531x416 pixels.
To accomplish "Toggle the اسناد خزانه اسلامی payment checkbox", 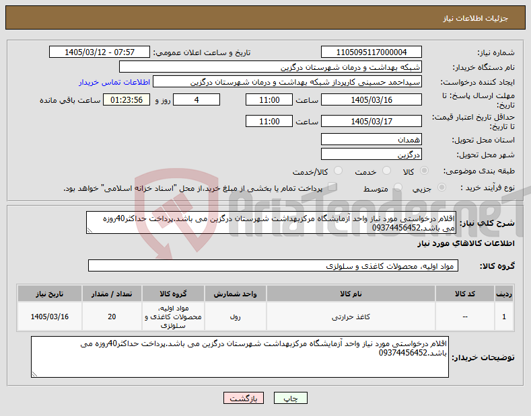I will pyautogui.click(x=332, y=187).
